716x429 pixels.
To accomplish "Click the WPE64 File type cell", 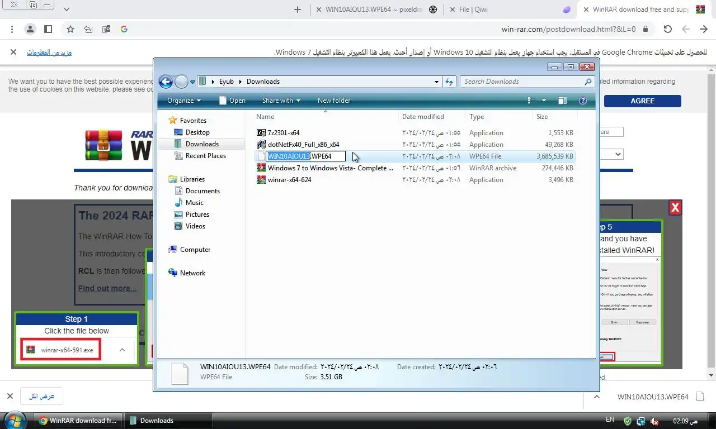I will (485, 156).
